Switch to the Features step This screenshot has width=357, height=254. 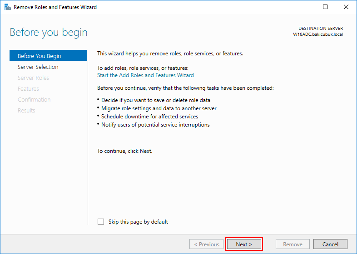point(28,89)
